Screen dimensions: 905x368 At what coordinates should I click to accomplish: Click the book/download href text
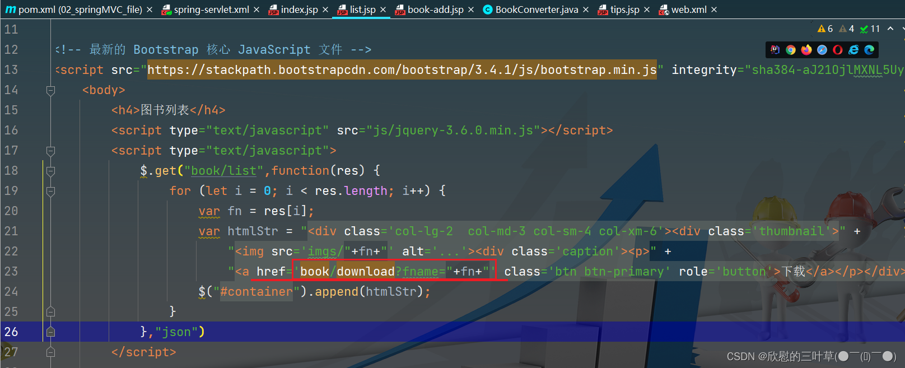pos(347,272)
